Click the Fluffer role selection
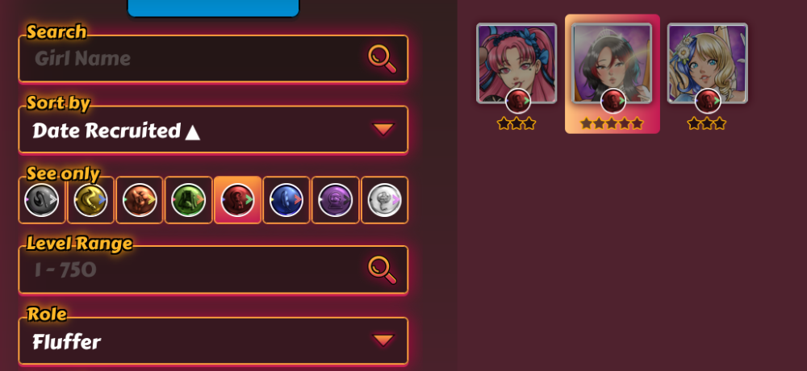The width and height of the screenshot is (807, 371). [x=66, y=342]
